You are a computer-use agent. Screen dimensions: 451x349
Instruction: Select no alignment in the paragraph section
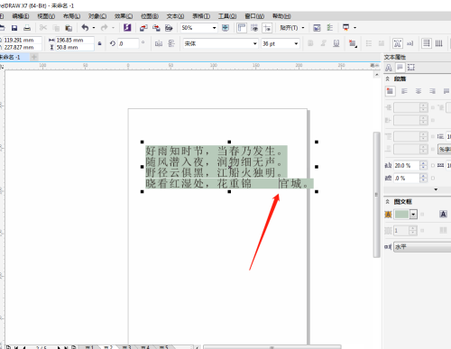(390, 91)
